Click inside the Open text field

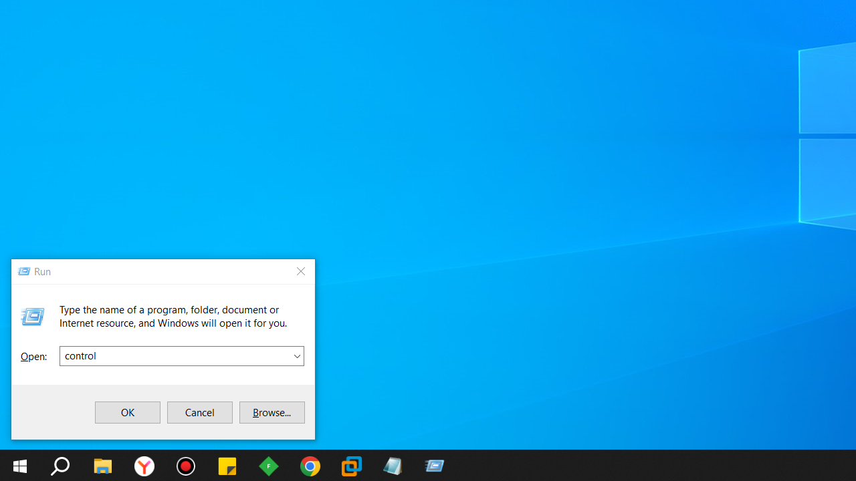pyautogui.click(x=174, y=356)
